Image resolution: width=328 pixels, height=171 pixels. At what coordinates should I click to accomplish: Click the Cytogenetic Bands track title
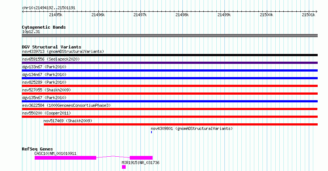(x=44, y=27)
